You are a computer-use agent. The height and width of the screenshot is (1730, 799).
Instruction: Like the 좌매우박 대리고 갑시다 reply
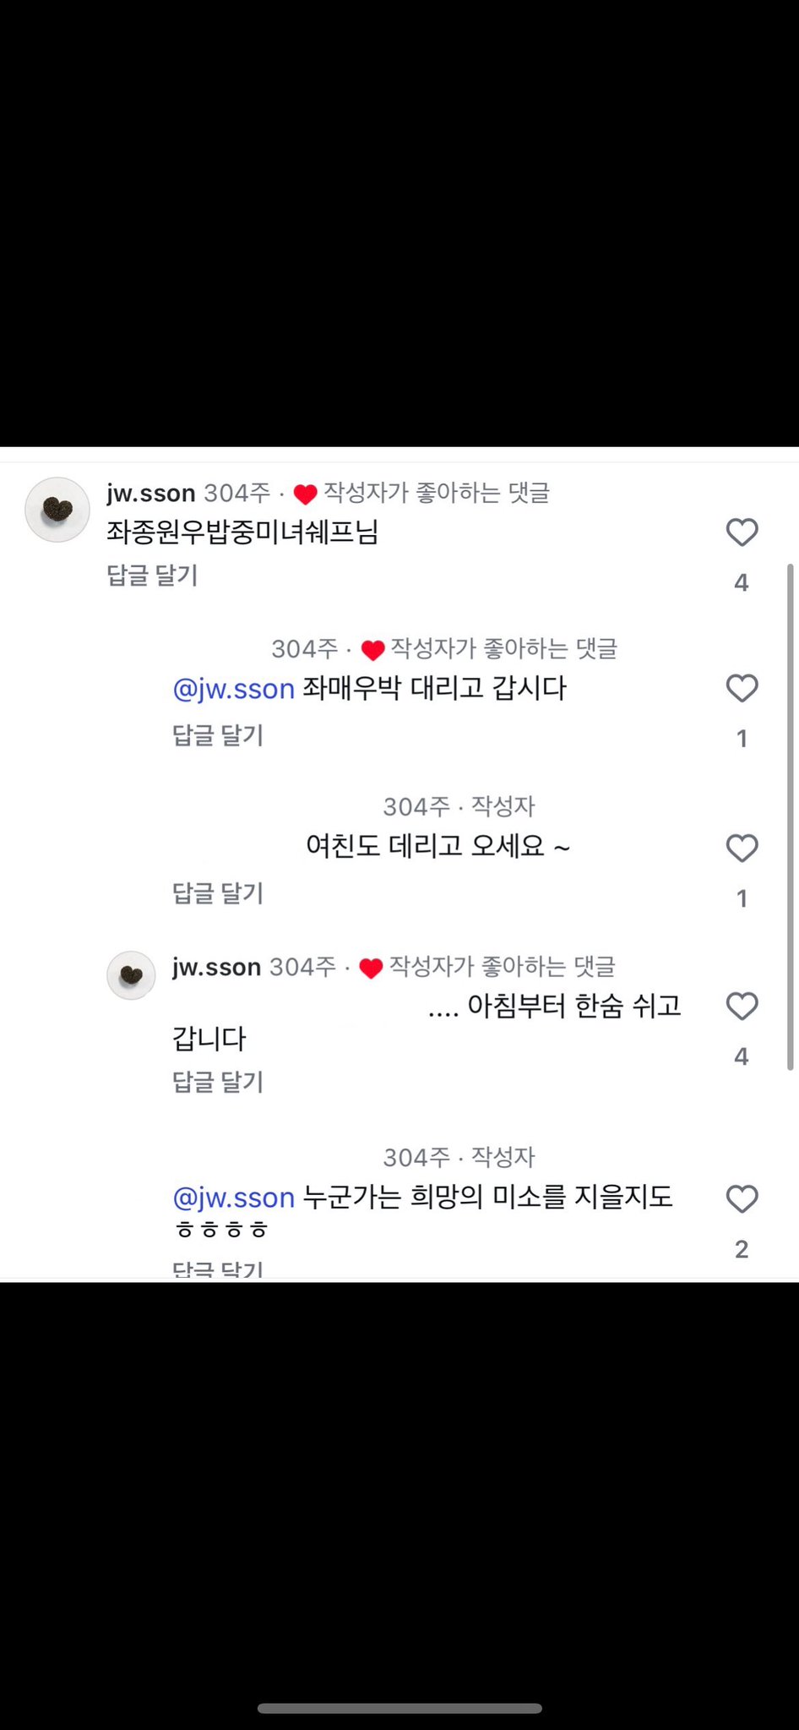click(x=742, y=689)
